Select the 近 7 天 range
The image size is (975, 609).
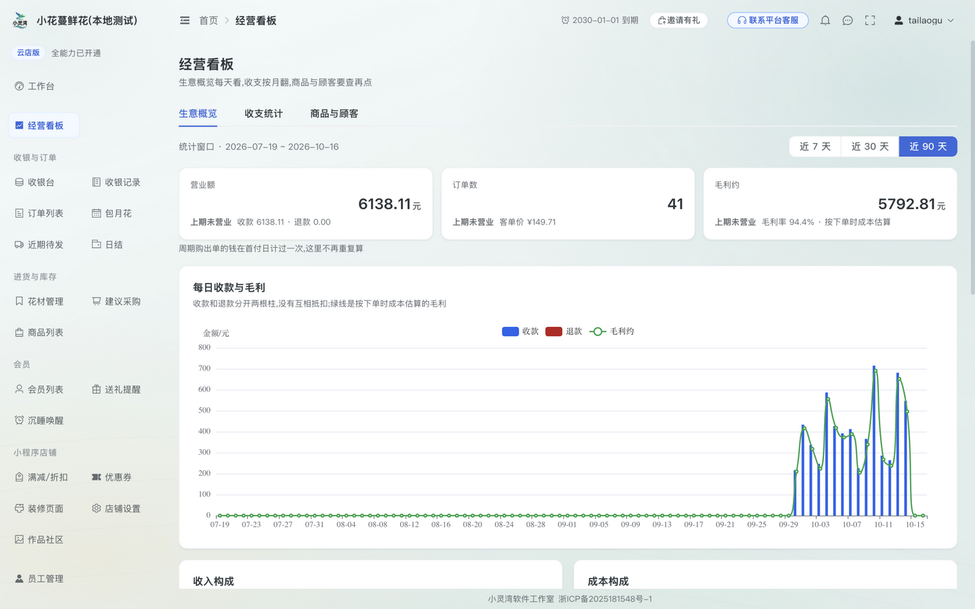click(x=815, y=147)
